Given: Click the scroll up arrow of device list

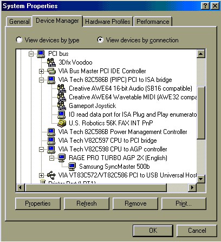Looking at the screenshot, I should [201, 54].
